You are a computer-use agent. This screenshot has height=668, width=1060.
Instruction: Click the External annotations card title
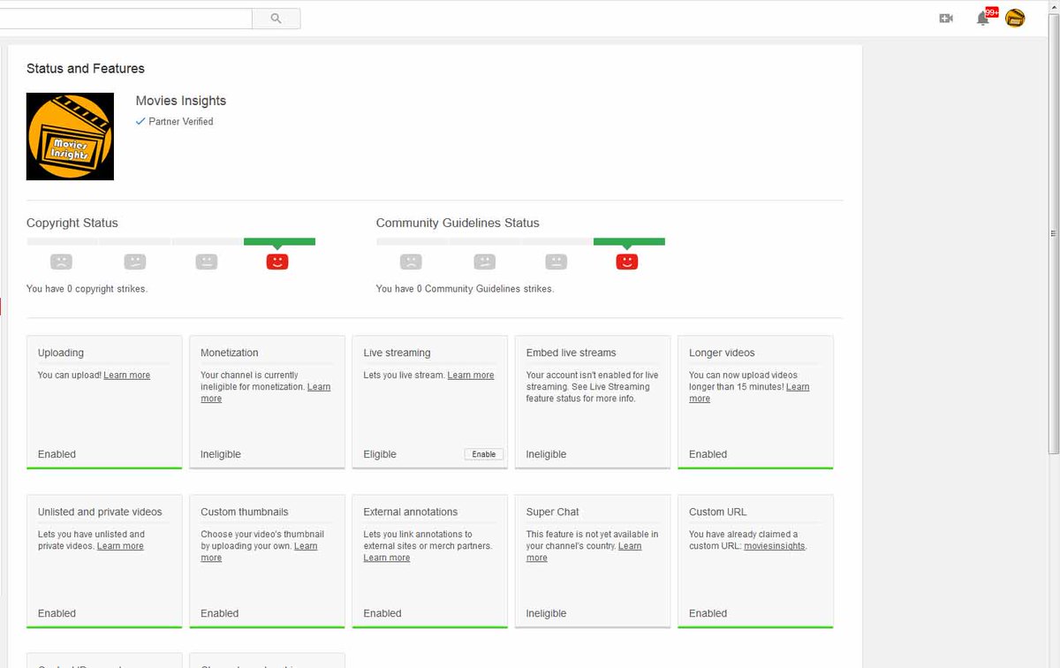411,512
